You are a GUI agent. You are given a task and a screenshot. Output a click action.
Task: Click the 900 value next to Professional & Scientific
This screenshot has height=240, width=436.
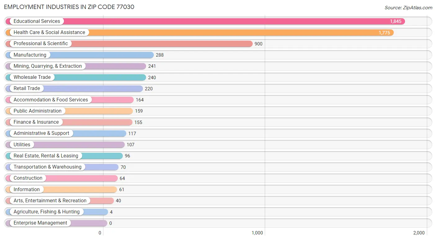[x=258, y=44]
